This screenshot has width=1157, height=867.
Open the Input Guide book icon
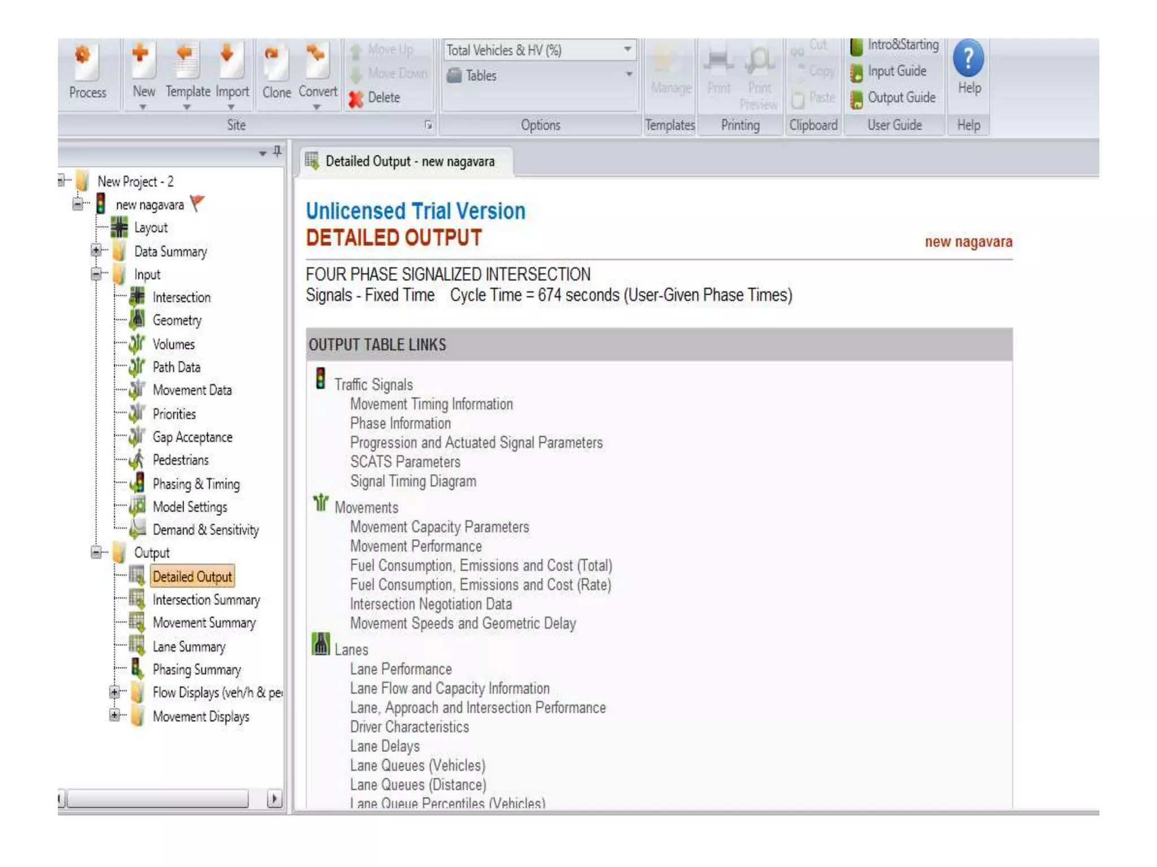[x=856, y=72]
